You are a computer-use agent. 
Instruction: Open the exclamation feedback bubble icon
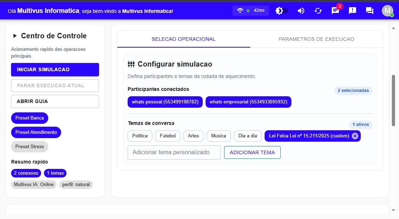click(x=353, y=11)
